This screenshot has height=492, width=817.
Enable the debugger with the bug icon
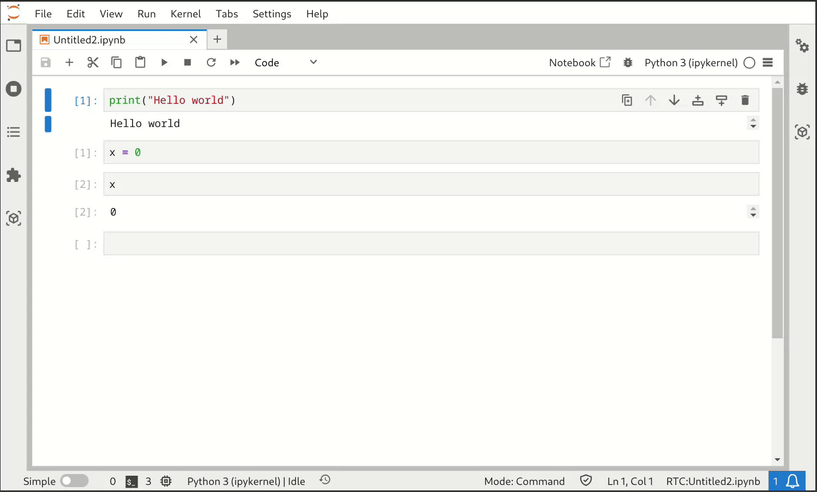click(627, 62)
